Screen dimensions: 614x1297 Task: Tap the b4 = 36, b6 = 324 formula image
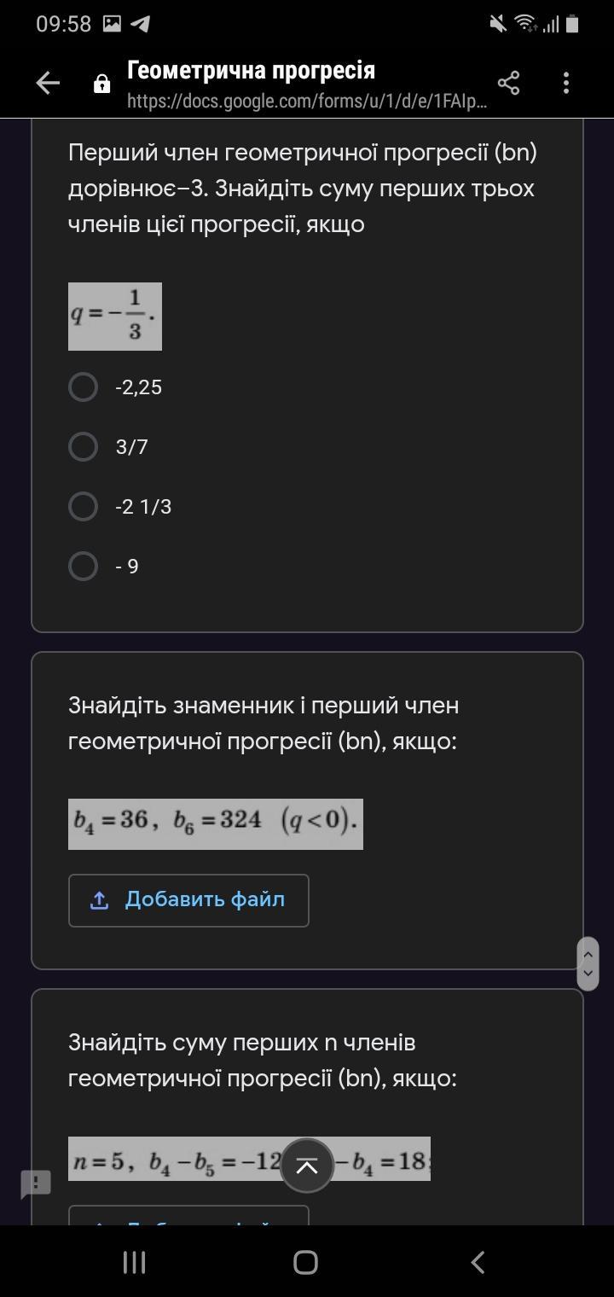tap(216, 824)
